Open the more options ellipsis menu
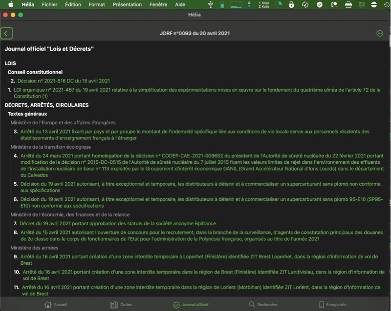Screen dimensions: 391x311 pyautogui.click(x=380, y=34)
